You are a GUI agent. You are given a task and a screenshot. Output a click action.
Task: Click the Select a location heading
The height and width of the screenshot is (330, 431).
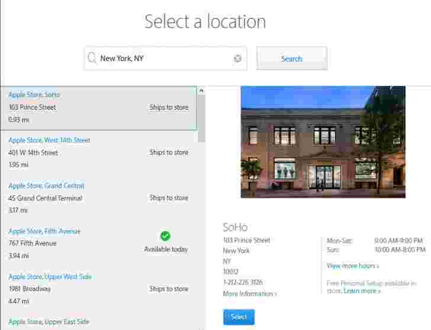[205, 21]
